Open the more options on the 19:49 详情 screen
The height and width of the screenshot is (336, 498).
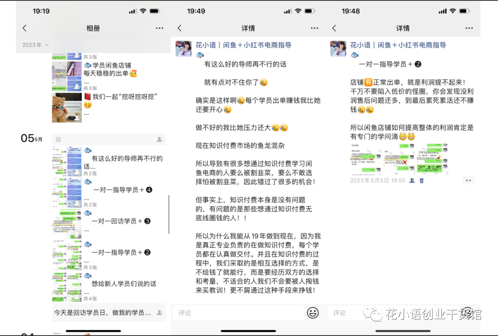[314, 28]
